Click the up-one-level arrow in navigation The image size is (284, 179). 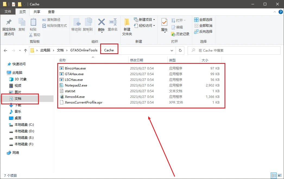[x=26, y=50]
